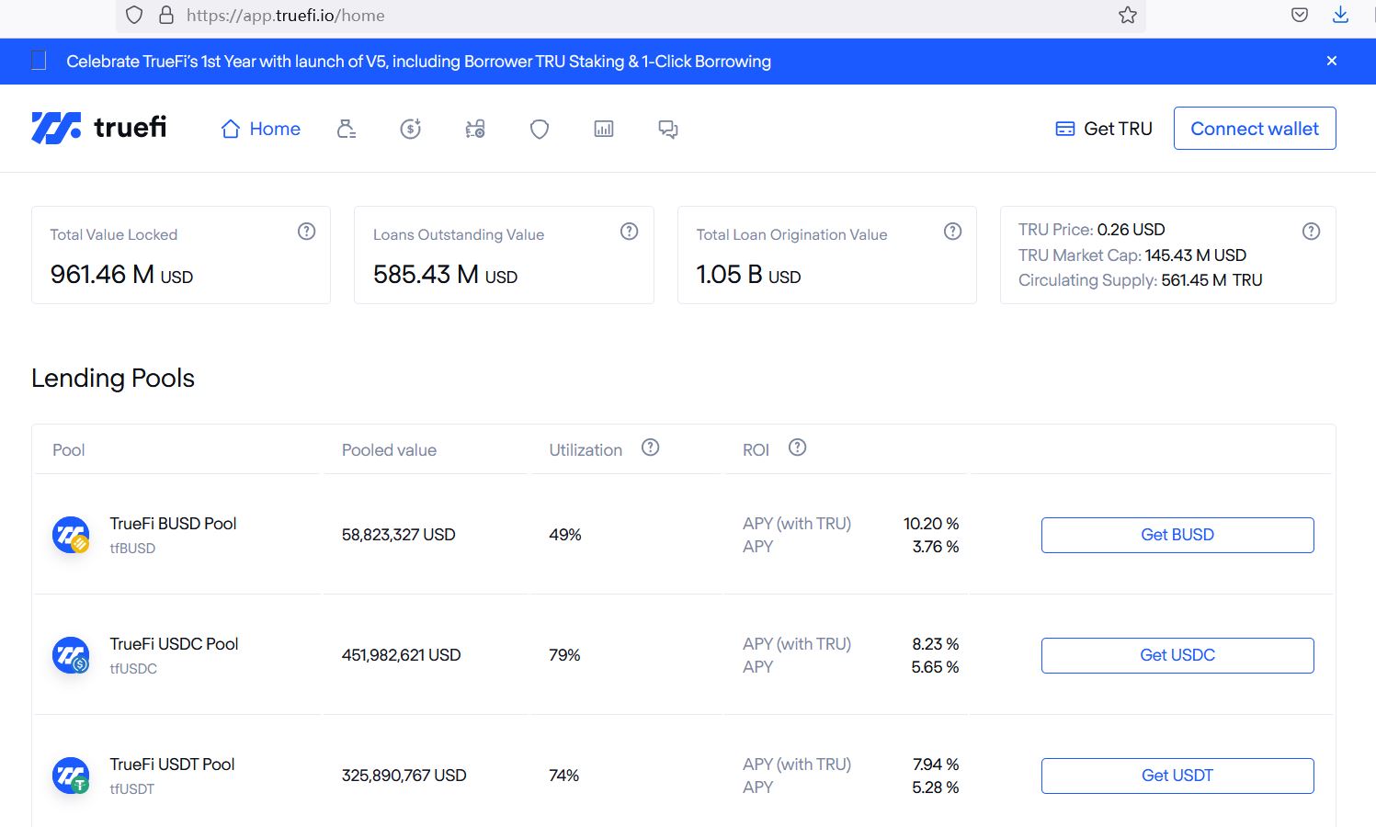Screen dimensions: 1376x827
Task: Click the Get BUSD button
Action: [1177, 535]
